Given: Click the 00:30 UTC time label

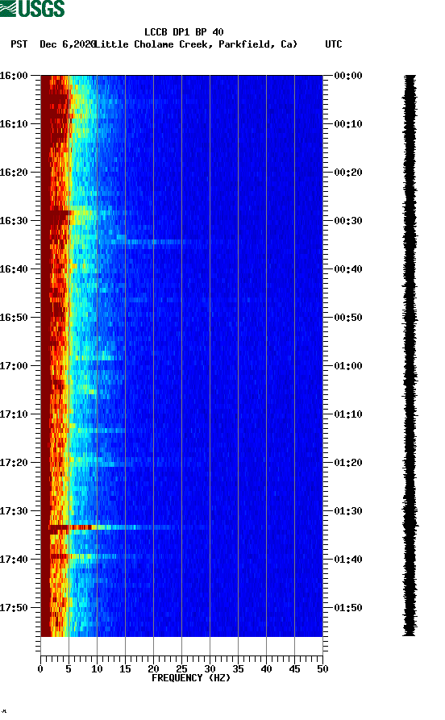Looking at the screenshot, I should (x=348, y=220).
